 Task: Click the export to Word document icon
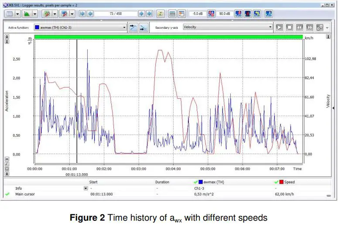(64, 14)
